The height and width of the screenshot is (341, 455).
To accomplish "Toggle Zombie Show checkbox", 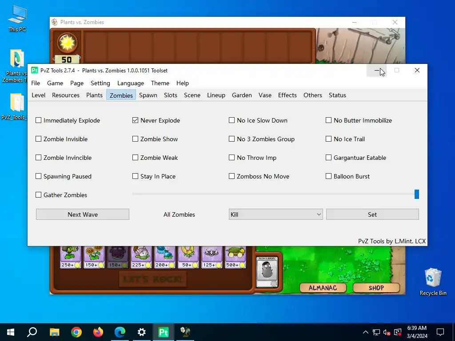I will tap(135, 139).
